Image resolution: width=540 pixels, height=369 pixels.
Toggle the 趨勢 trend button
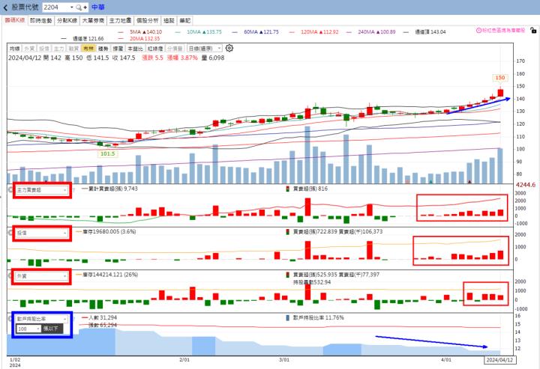[103, 49]
